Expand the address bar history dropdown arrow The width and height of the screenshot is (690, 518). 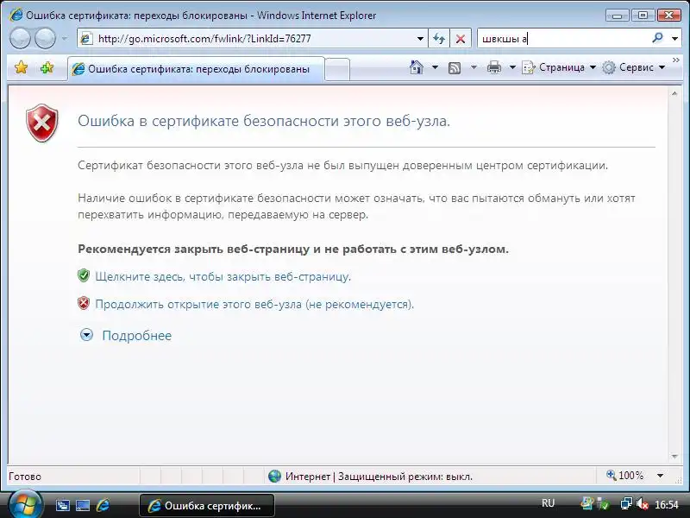point(420,39)
